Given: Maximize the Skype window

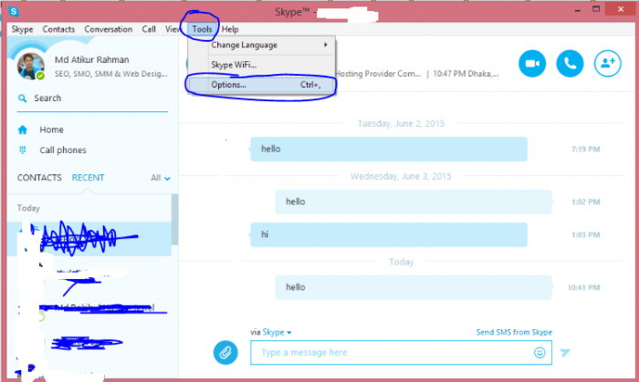Looking at the screenshot, I should point(596,9).
